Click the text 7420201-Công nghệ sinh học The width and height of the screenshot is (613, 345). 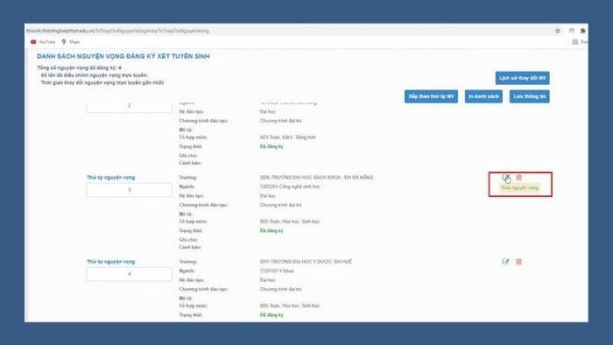(x=290, y=187)
